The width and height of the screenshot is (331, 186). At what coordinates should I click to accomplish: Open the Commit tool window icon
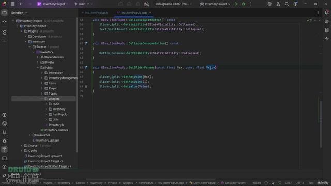(x=4, y=22)
